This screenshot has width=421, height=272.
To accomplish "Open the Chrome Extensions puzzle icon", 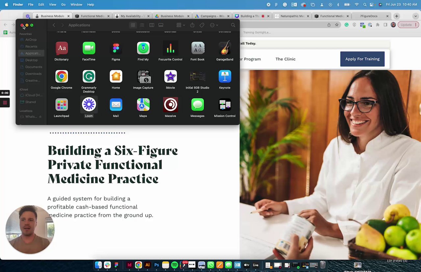I will click(x=378, y=25).
